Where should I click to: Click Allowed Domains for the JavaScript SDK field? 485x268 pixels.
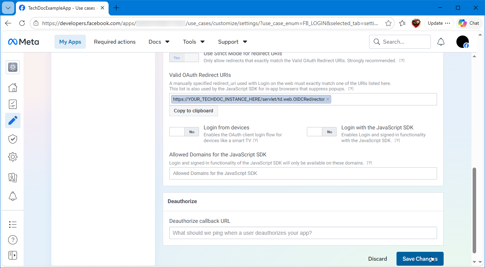[303, 173]
